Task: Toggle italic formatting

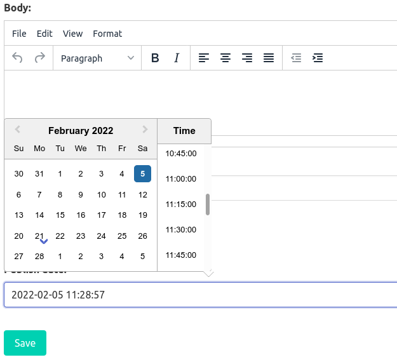Action: coord(177,58)
